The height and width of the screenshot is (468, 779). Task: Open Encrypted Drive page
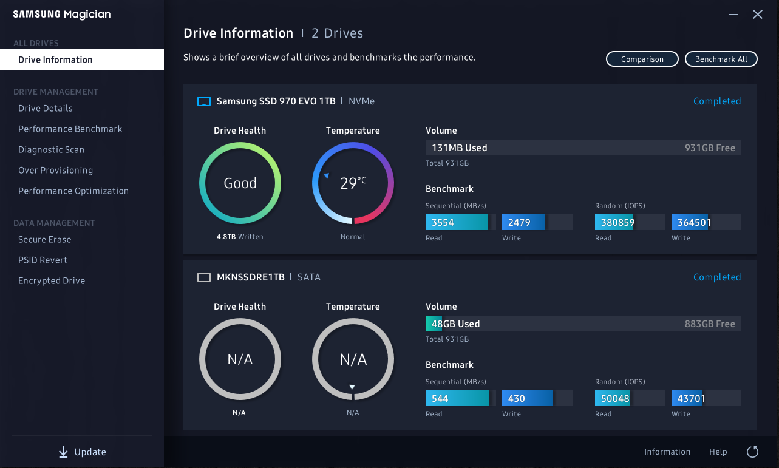(52, 281)
